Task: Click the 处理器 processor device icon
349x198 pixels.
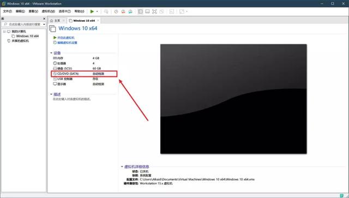Action: coord(55,63)
